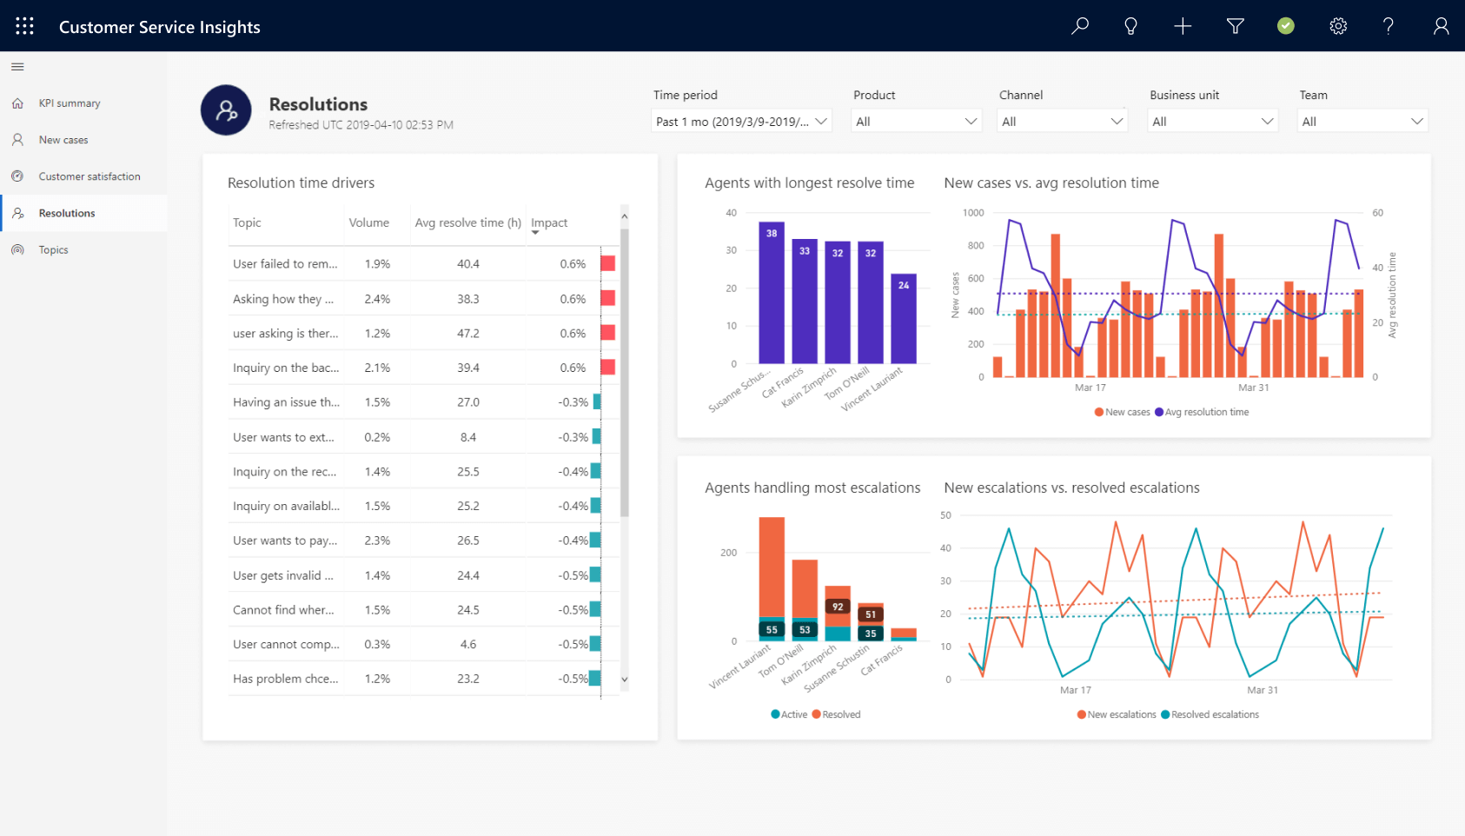Viewport: 1465px width, 836px height.
Task: Go to KPI summary page
Action: point(70,103)
